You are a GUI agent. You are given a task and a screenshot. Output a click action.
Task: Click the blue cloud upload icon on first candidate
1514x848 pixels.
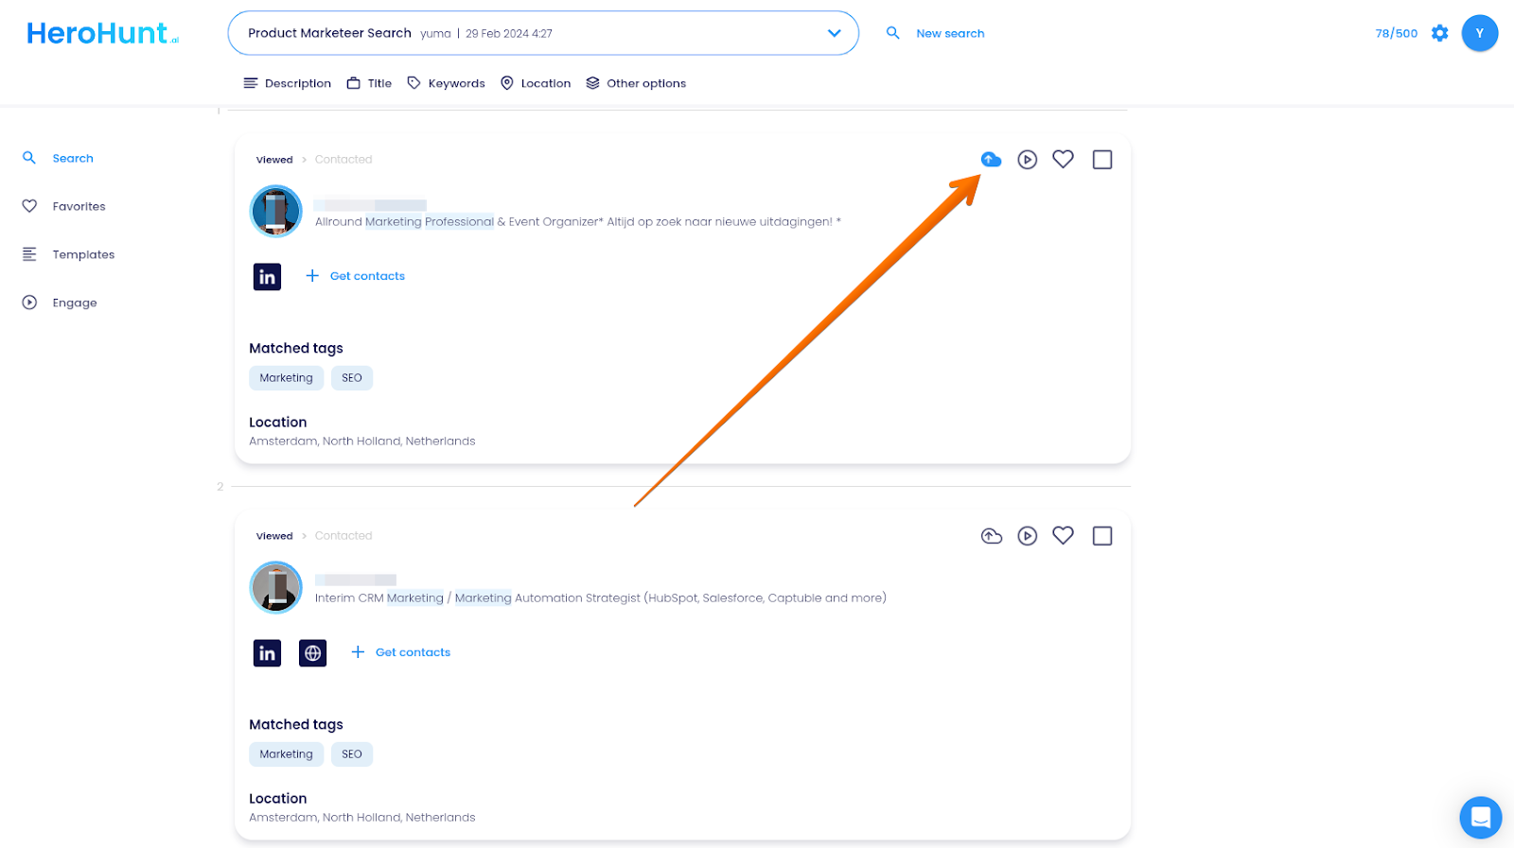tap(991, 160)
